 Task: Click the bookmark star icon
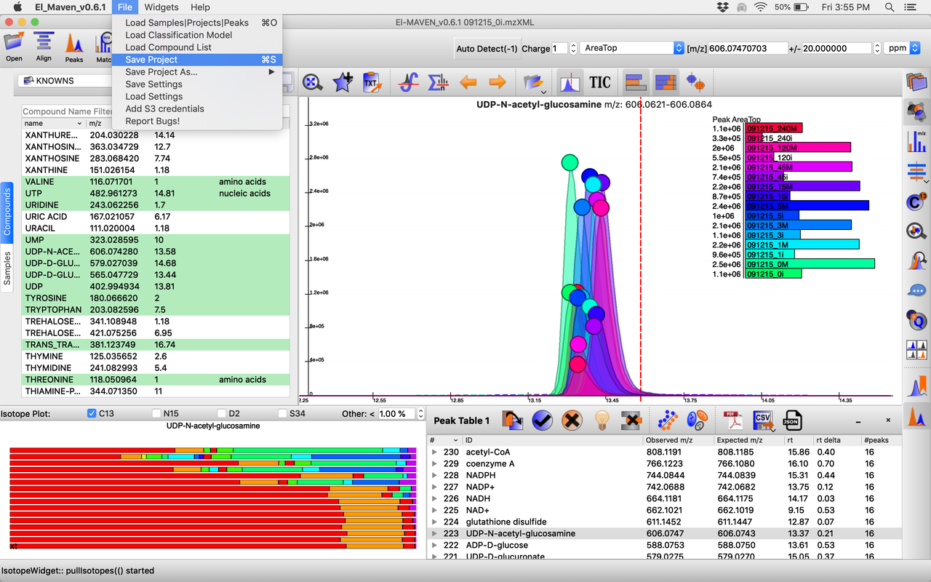click(x=342, y=82)
